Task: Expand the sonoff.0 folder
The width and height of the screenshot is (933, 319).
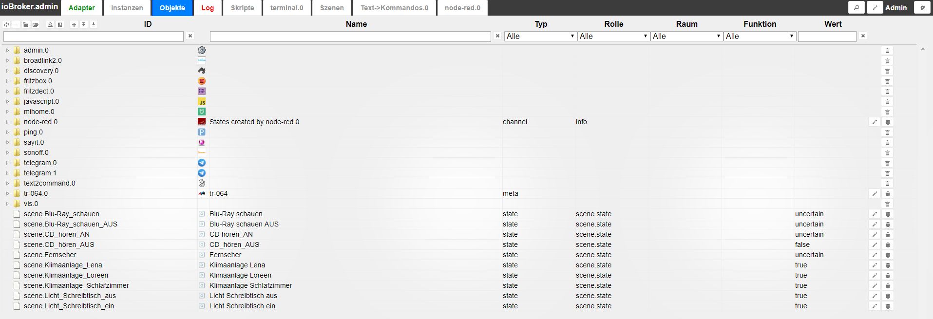Action: pos(7,152)
